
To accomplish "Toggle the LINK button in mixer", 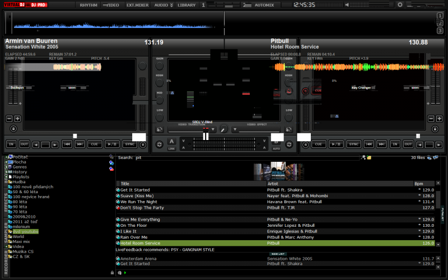I will click(171, 149).
